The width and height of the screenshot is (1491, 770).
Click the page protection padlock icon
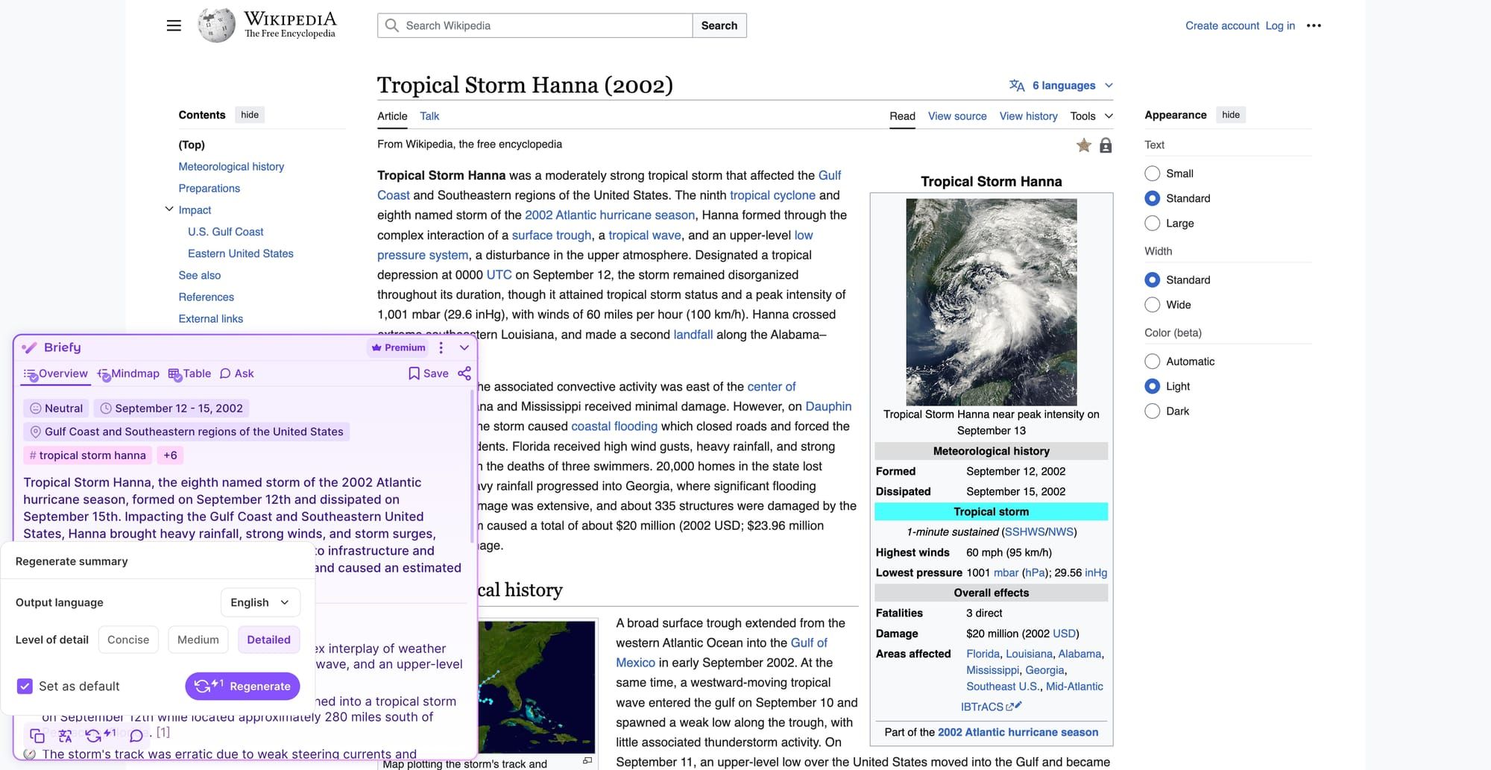tap(1106, 145)
